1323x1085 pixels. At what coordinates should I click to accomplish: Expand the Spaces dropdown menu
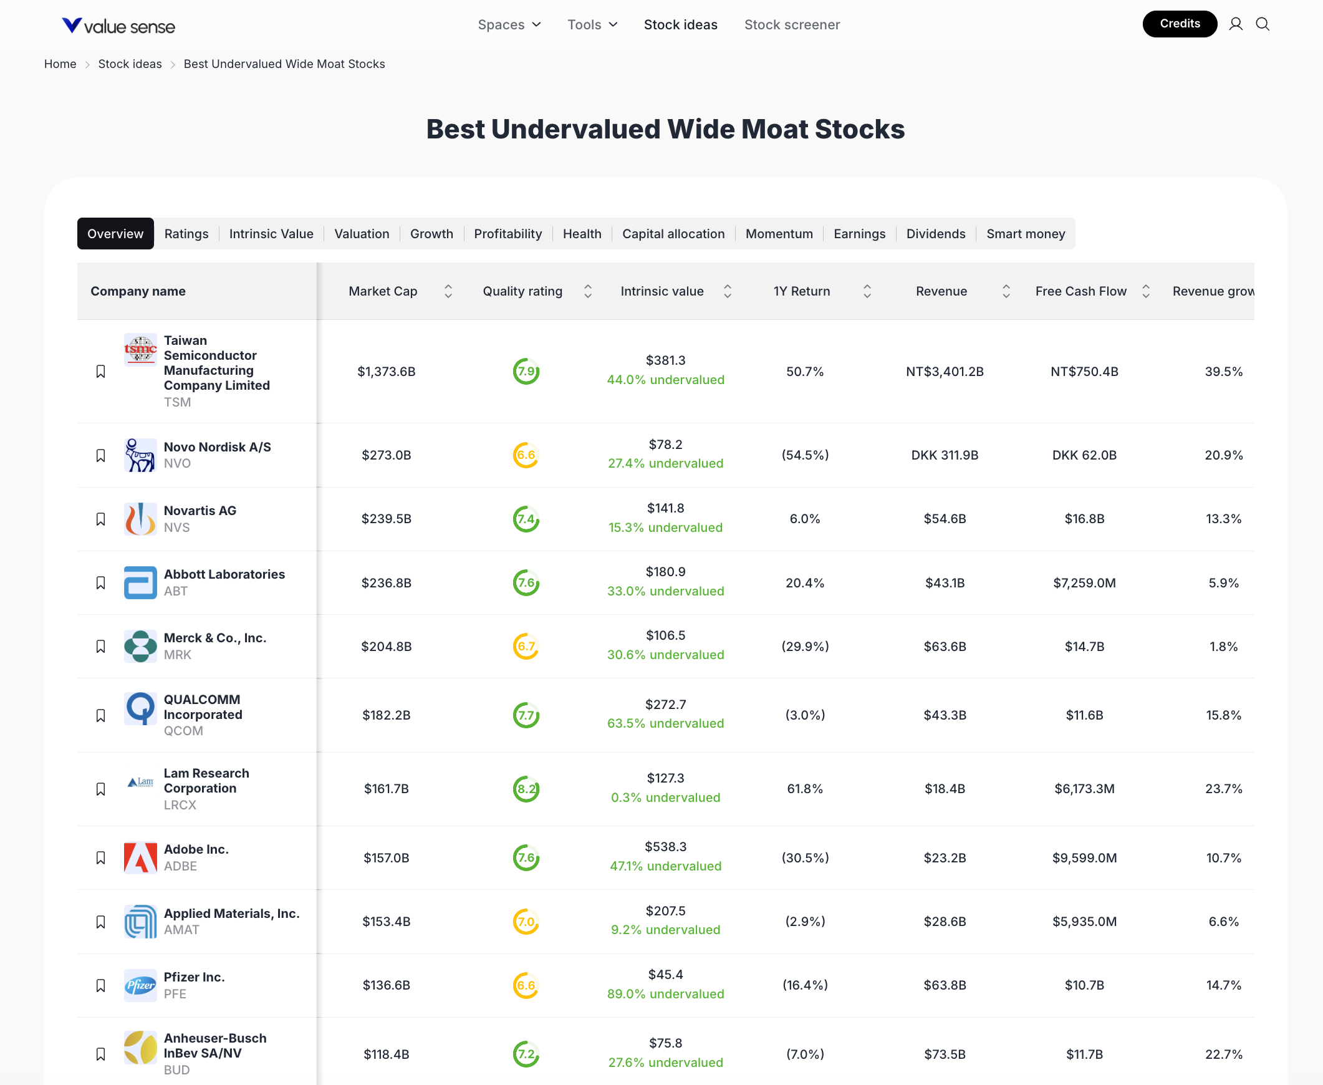509,25
